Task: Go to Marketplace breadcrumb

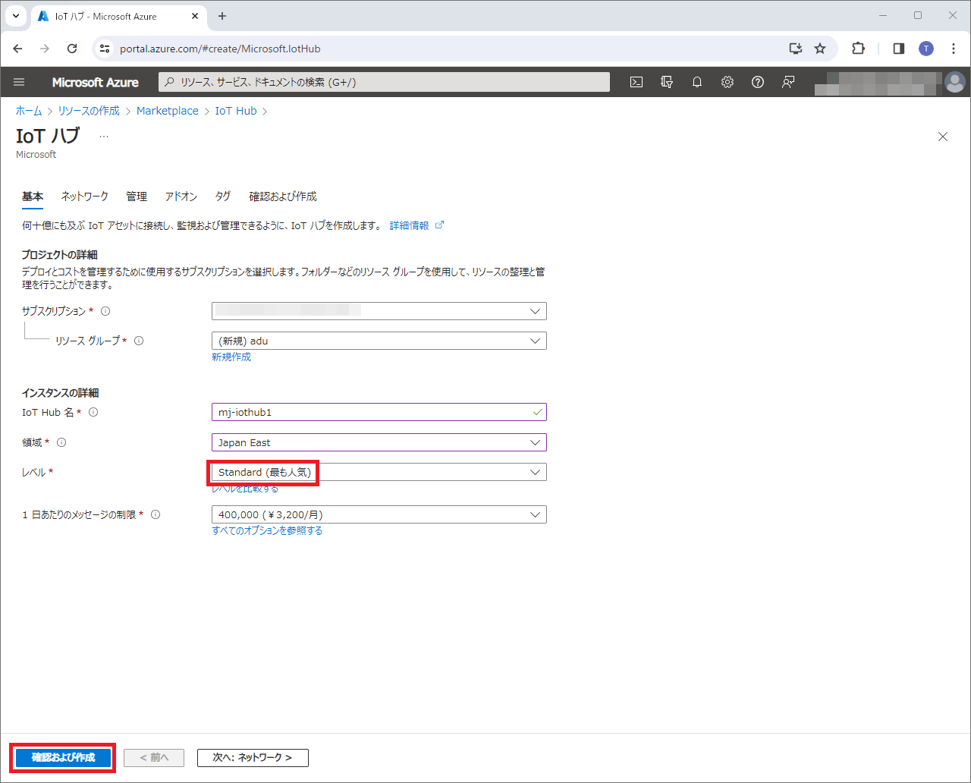Action: [168, 111]
